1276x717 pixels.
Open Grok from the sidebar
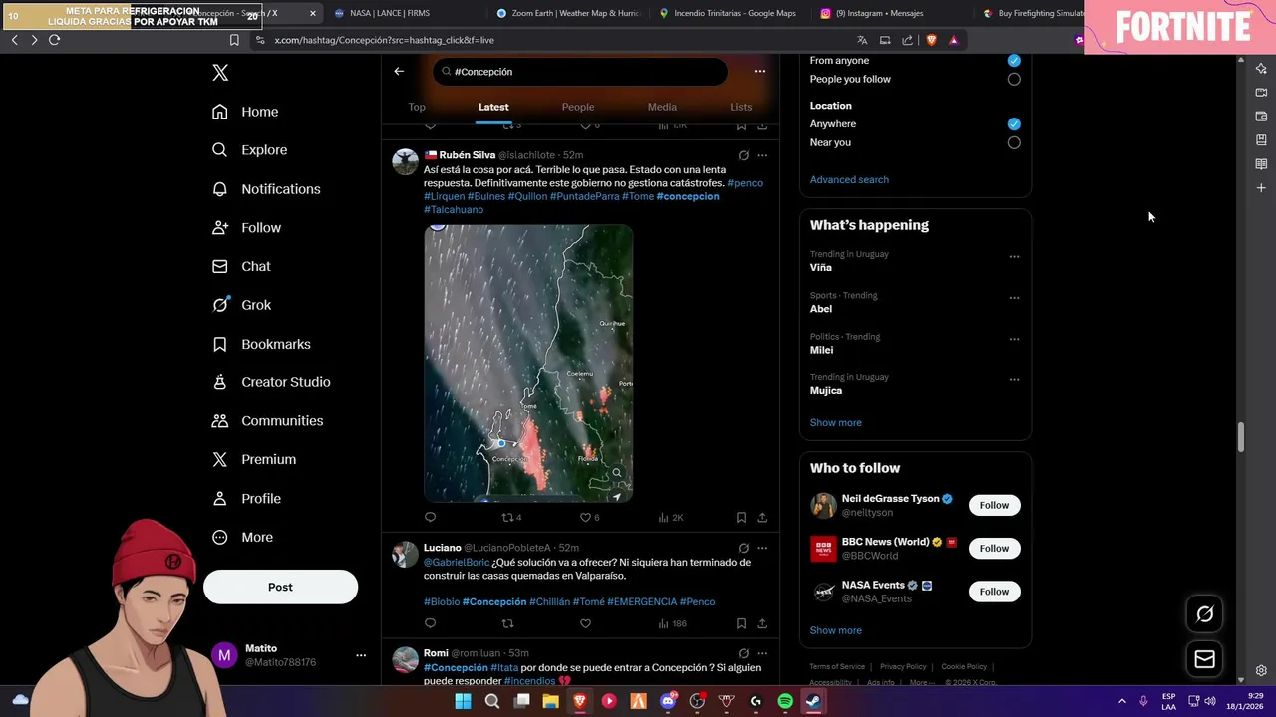[241, 305]
